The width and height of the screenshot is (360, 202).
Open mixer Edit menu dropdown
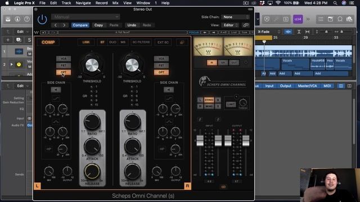tap(22, 86)
